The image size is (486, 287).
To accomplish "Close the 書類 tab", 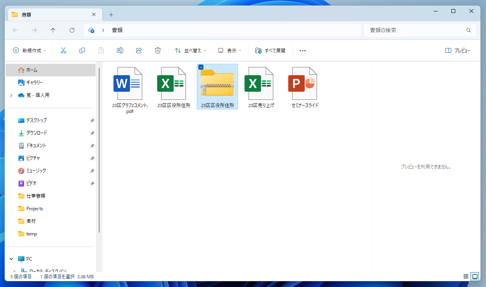I will [x=94, y=15].
